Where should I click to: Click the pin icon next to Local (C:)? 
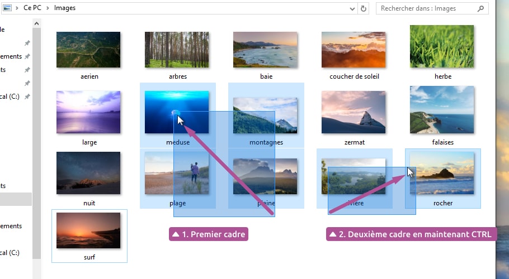(x=27, y=97)
